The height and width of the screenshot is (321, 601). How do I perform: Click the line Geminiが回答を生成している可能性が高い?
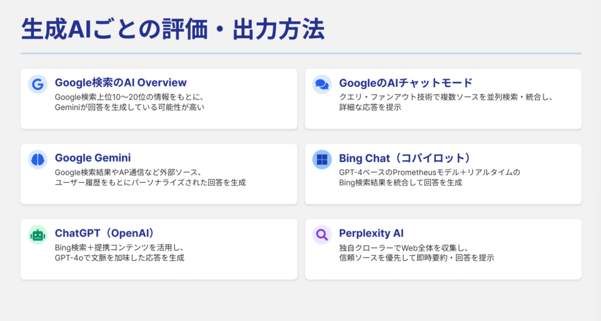[x=130, y=107]
